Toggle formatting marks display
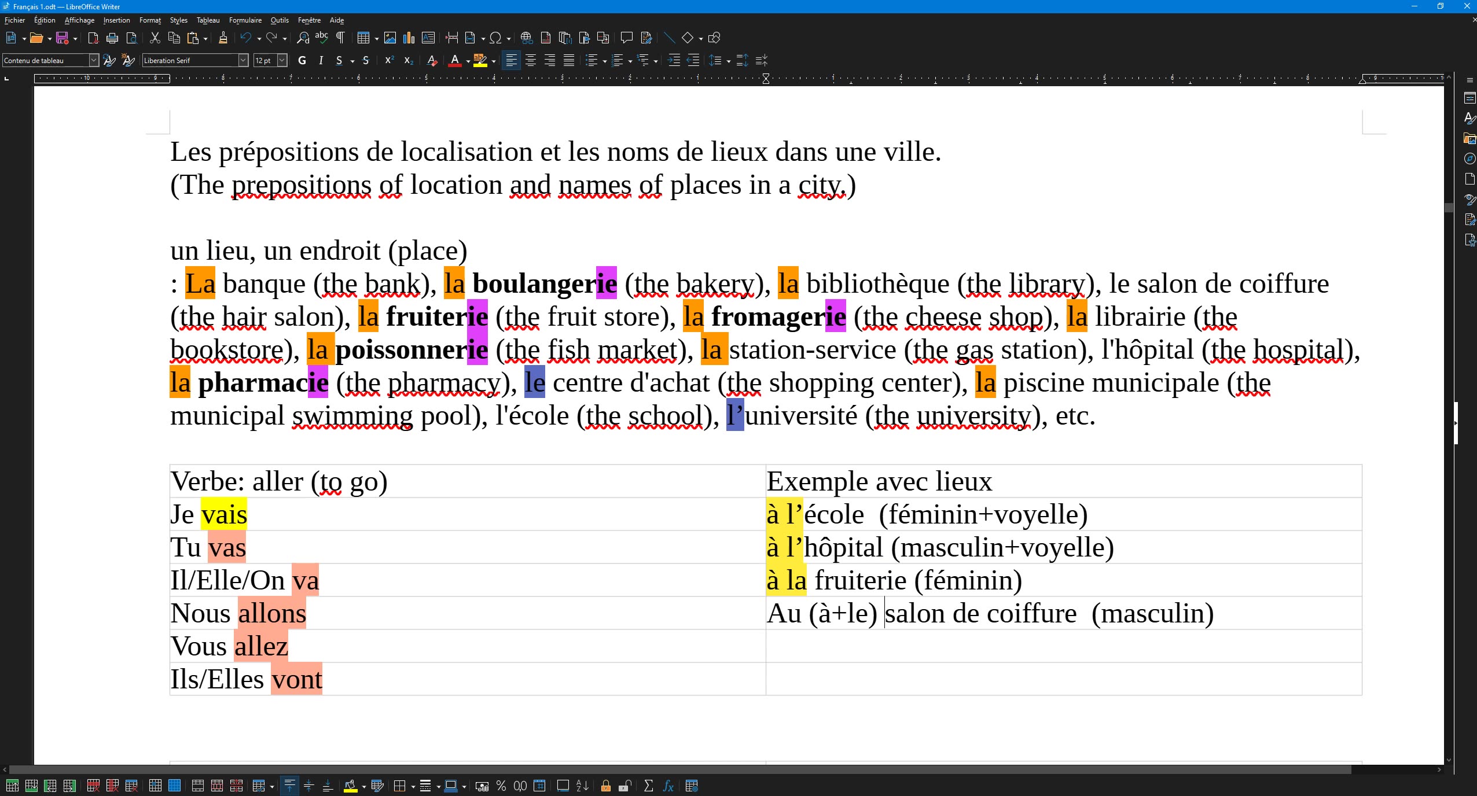This screenshot has height=796, width=1477. (340, 38)
